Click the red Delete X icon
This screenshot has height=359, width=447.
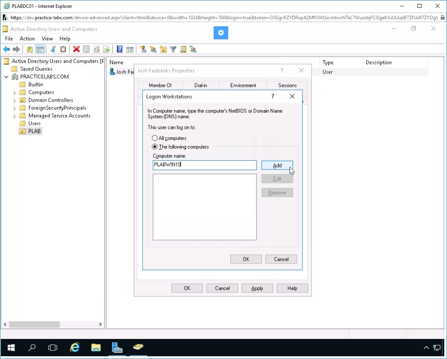coord(76,49)
